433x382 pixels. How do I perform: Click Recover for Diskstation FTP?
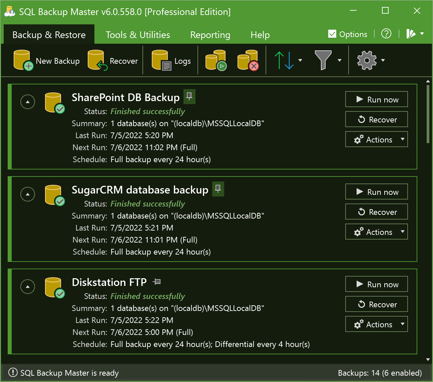(x=377, y=304)
